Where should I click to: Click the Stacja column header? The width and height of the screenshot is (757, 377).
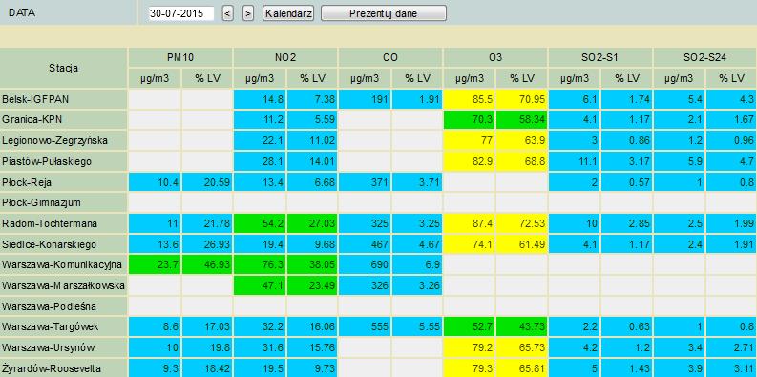click(x=63, y=68)
